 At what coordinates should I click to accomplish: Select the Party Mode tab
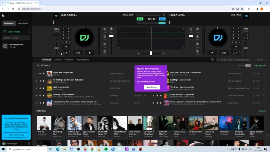23,23
